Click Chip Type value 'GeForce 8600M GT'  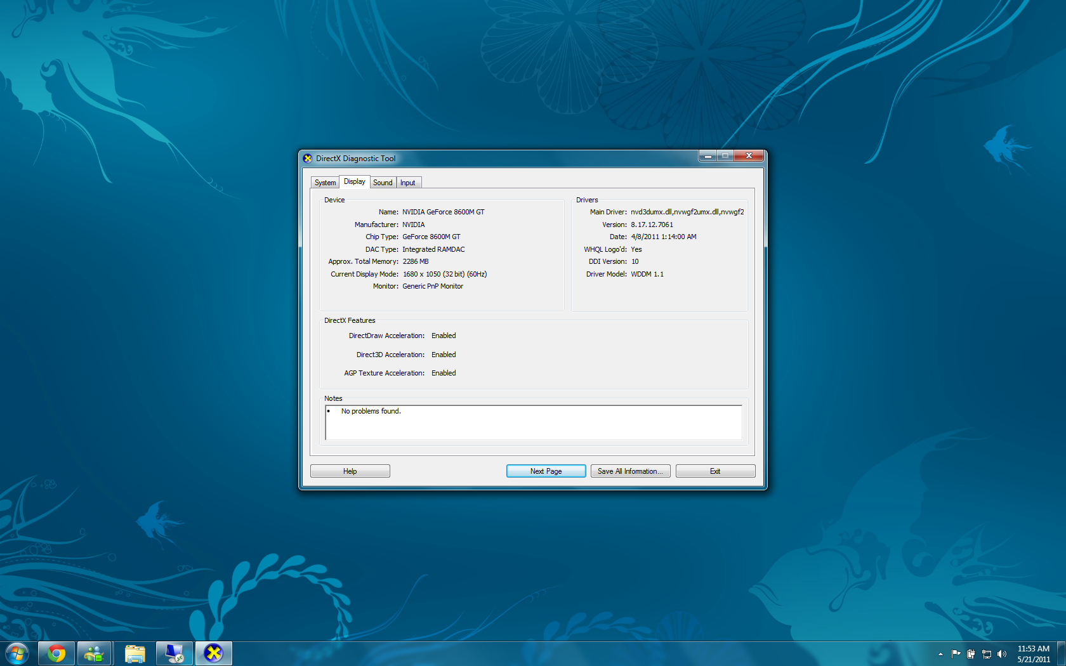pos(431,237)
